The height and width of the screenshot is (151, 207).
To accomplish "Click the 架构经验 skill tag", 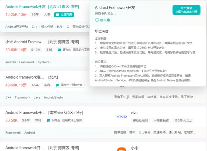I will [x=47, y=27].
